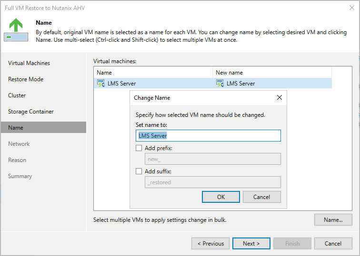The image size is (360, 256).
Task: Click the LMS Server VM icon in Name column
Action: pyautogui.click(x=100, y=84)
